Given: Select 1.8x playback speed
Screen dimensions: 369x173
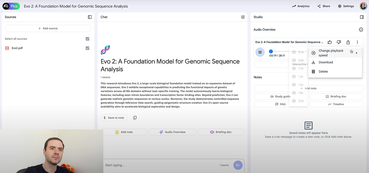Looking at the screenshot, I should tap(298, 93).
